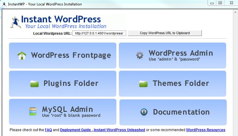The height and width of the screenshot is (136, 238).
Task: Click 'Use 'root' & blank password' hint text
Action: [x=71, y=115]
